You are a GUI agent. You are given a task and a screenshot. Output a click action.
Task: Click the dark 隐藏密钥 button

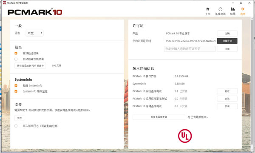(227, 41)
